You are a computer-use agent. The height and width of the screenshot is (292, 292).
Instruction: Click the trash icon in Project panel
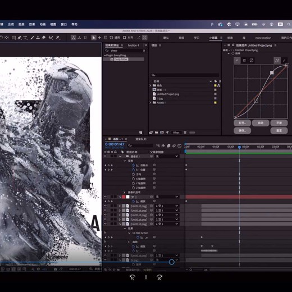coord(185,133)
